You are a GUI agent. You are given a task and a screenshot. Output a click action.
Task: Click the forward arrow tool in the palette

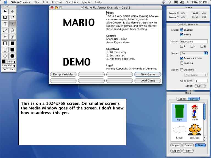click(12, 11)
